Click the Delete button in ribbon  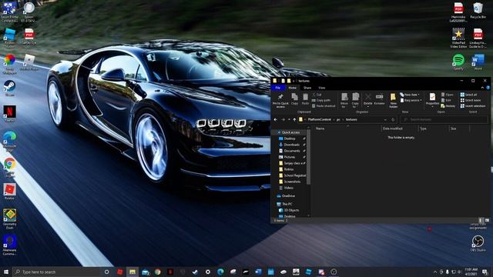click(367, 99)
